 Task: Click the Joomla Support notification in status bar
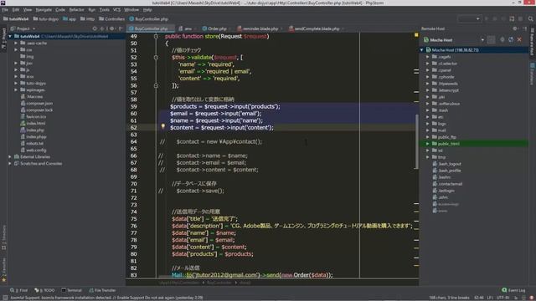click(x=106, y=298)
